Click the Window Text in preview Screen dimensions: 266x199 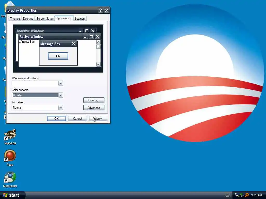pos(27,42)
